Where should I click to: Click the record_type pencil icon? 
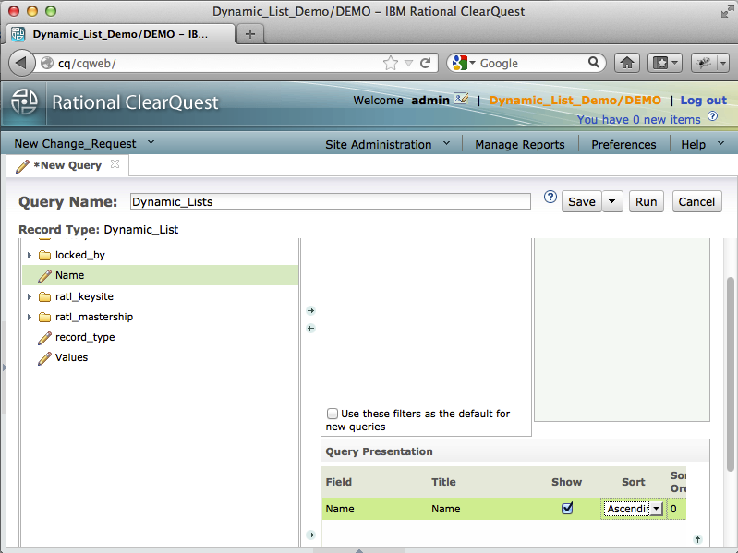tap(44, 338)
